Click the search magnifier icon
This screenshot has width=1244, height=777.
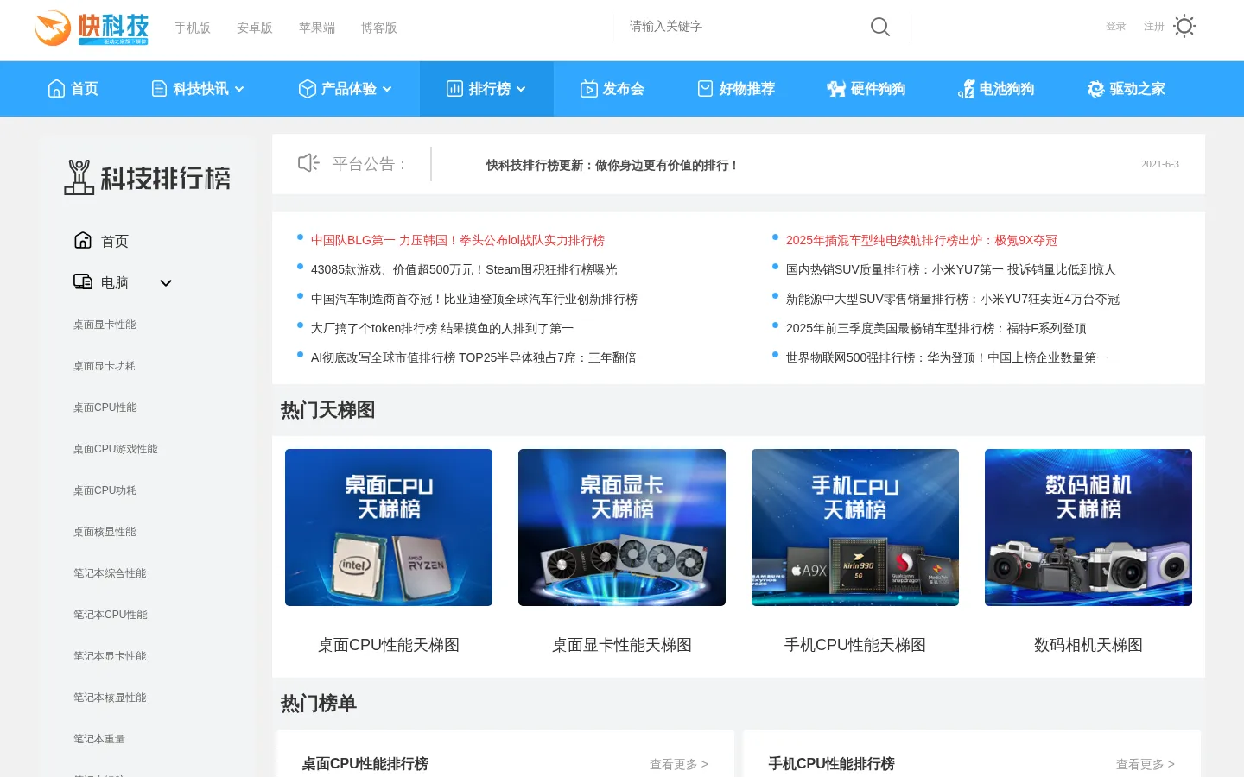click(880, 27)
